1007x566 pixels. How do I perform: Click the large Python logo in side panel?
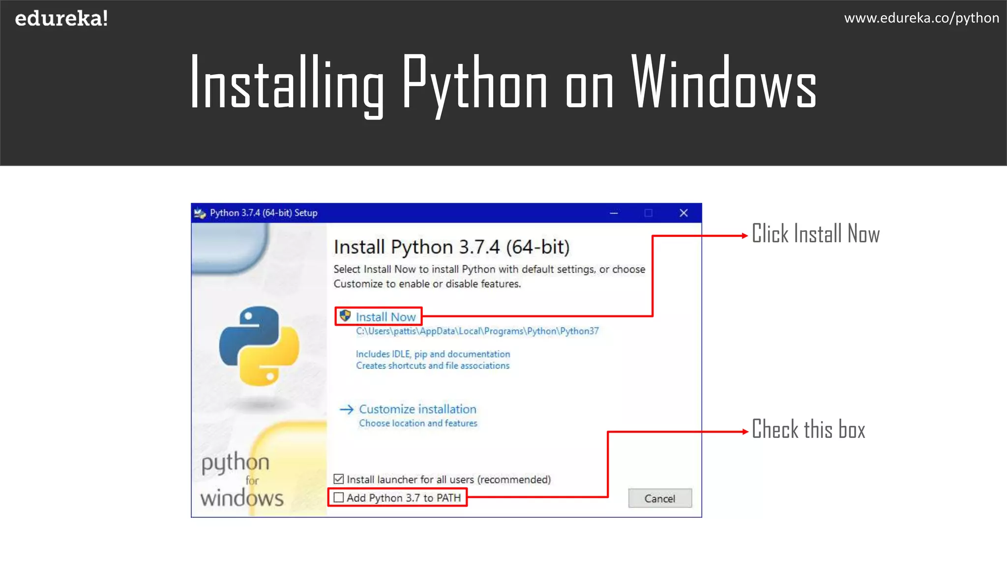coord(259,346)
